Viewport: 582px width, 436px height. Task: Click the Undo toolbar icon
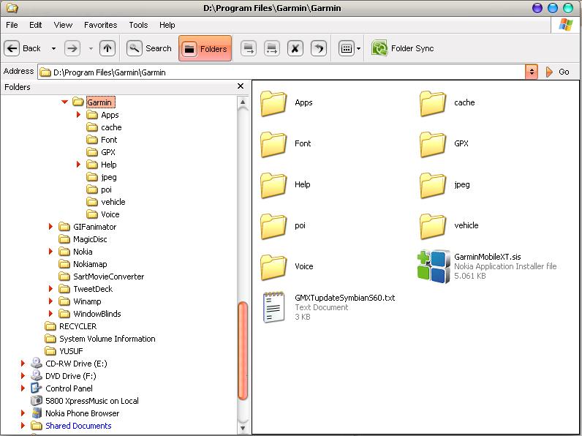(319, 48)
